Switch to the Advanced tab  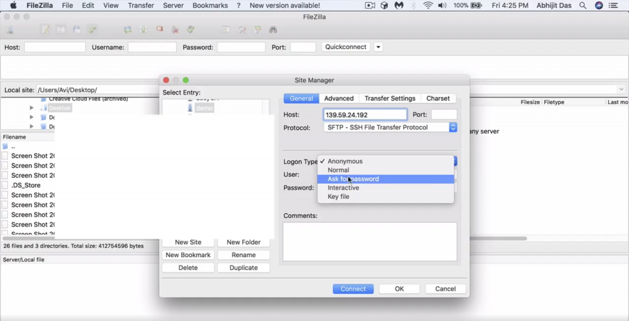[x=339, y=98]
